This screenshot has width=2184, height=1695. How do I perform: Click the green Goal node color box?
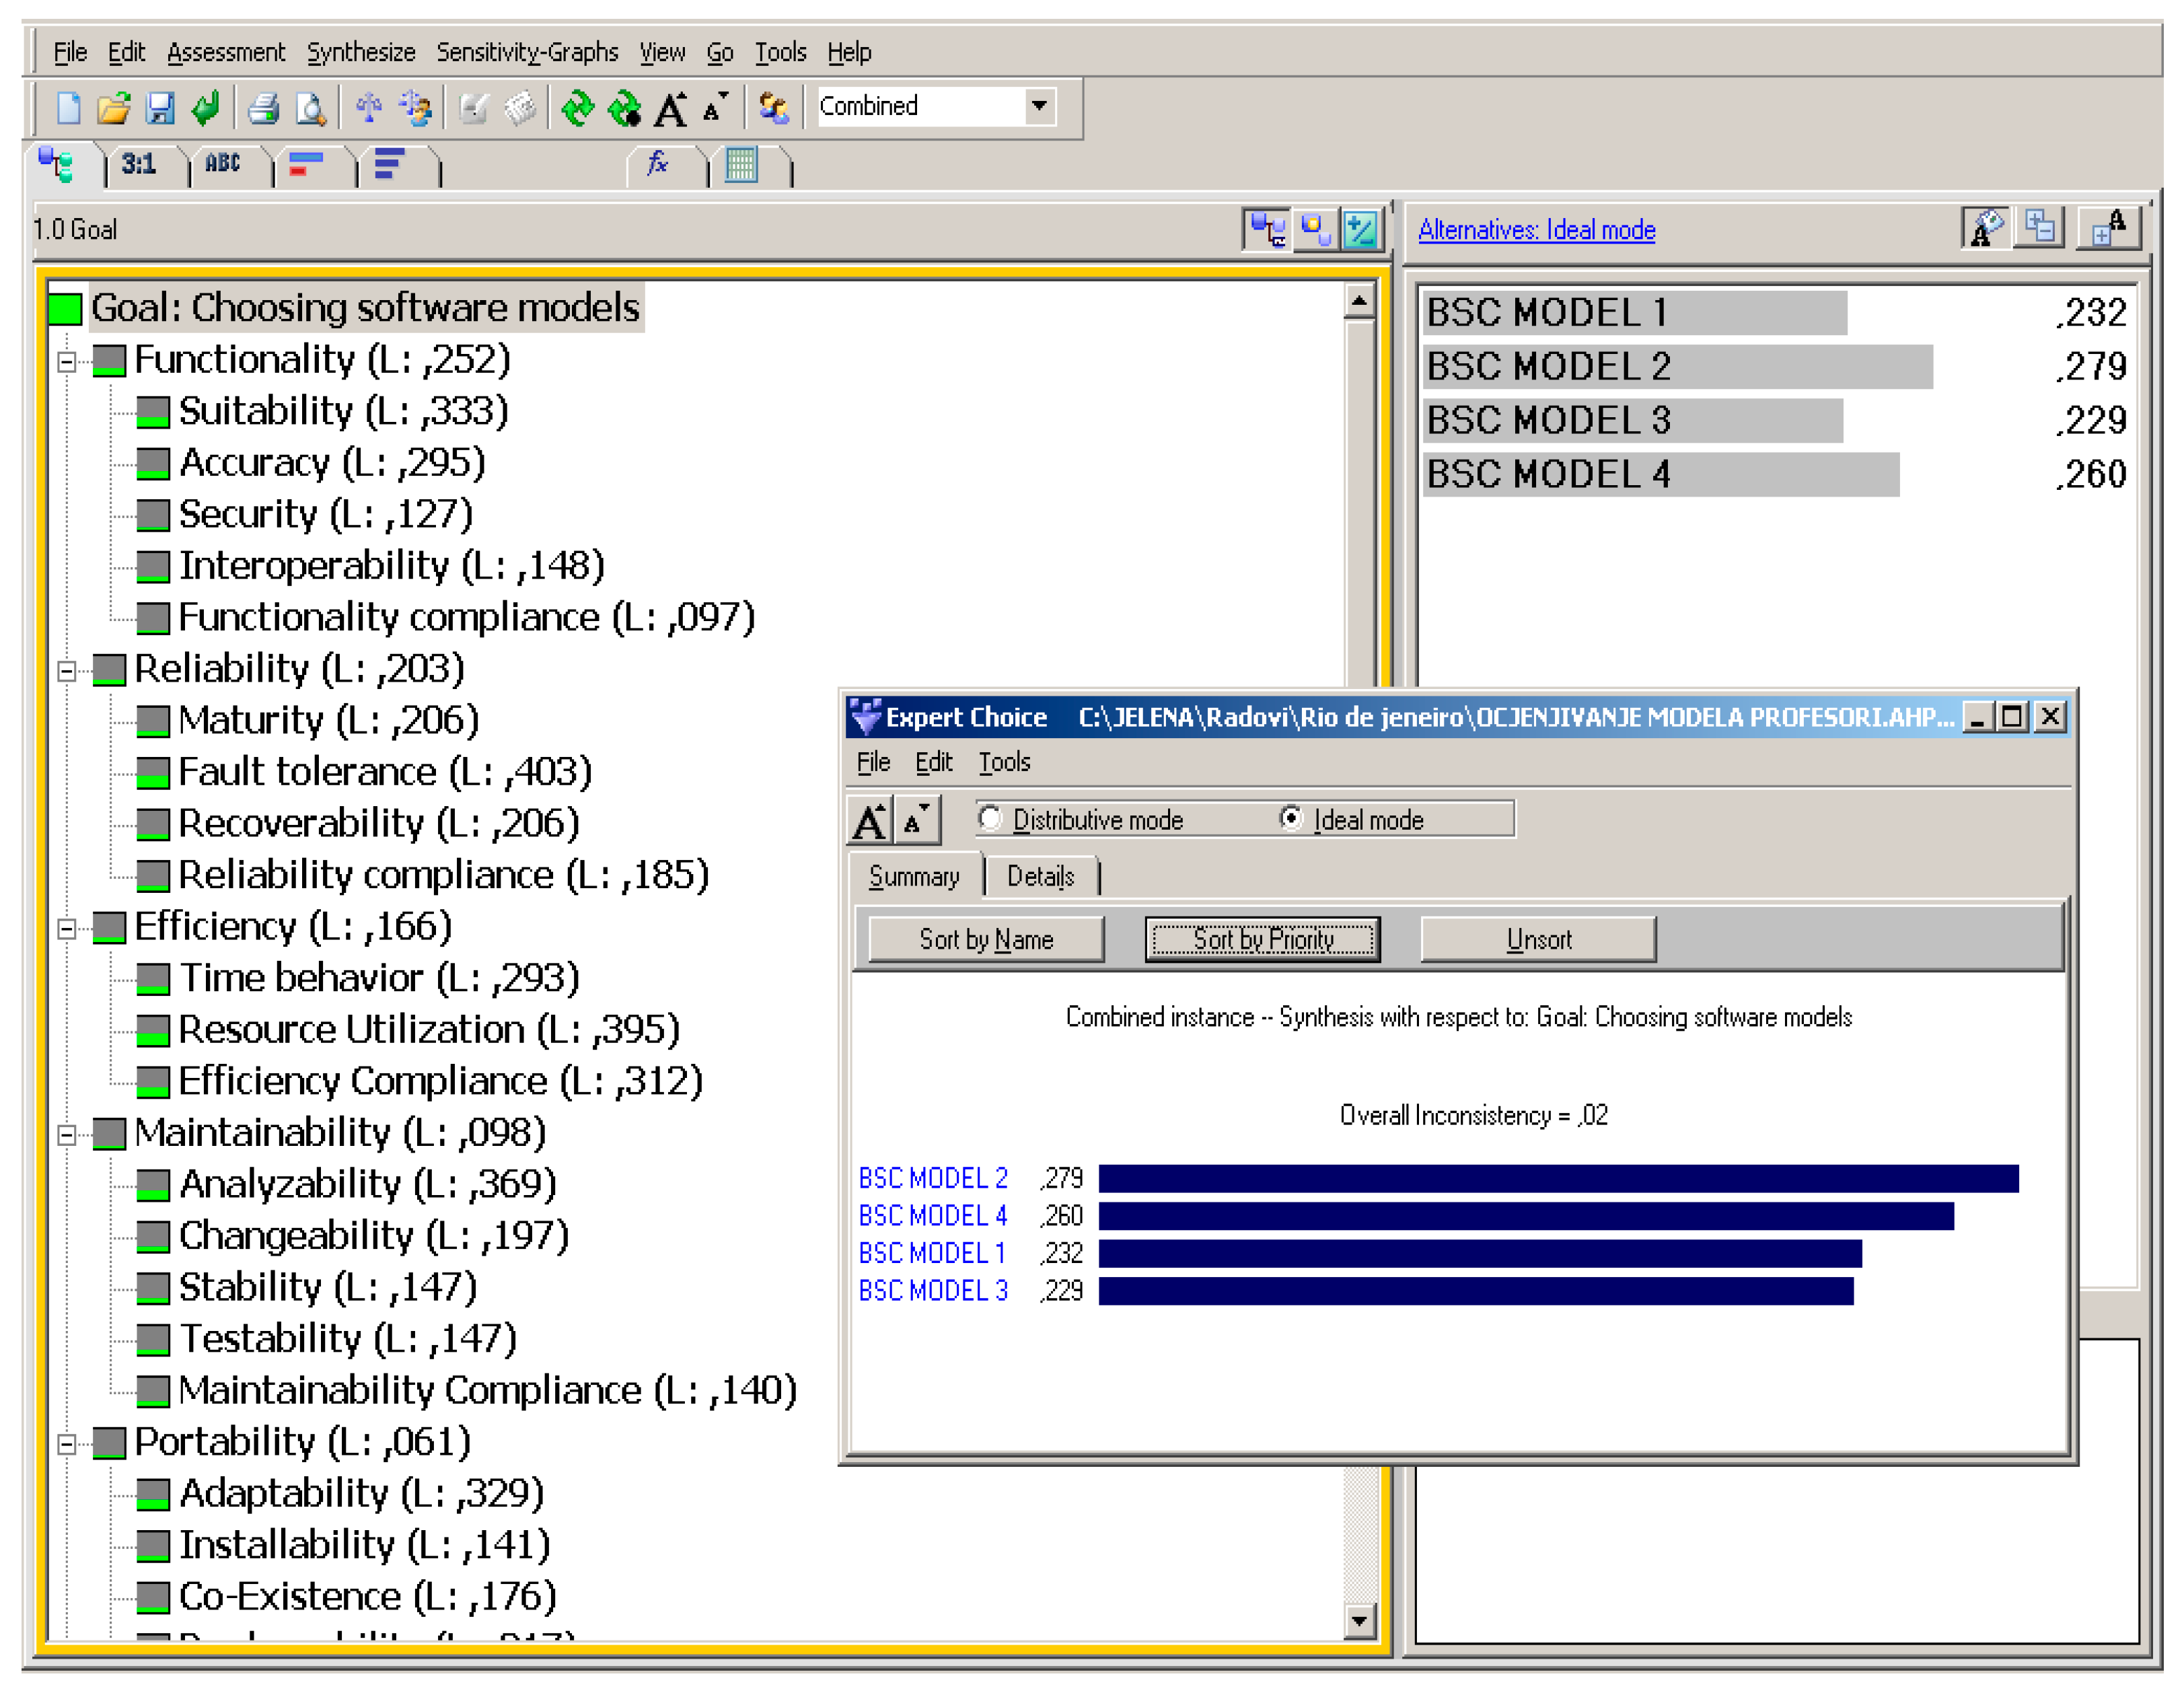65,309
